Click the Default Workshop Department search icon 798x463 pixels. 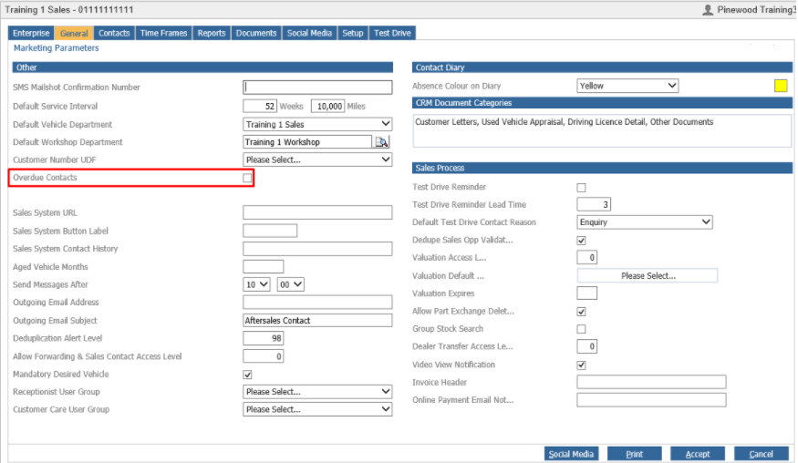point(381,142)
